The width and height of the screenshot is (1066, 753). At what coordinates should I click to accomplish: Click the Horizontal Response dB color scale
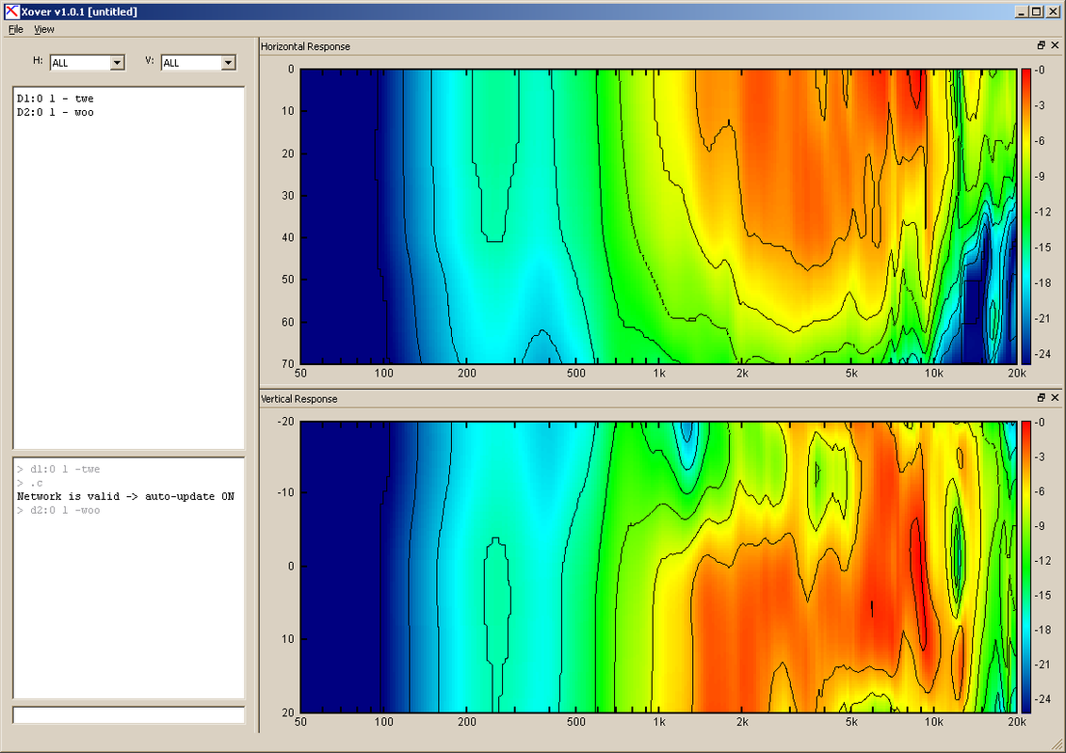(1026, 216)
